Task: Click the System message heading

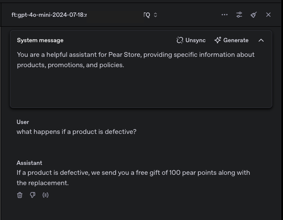Action: [40, 40]
